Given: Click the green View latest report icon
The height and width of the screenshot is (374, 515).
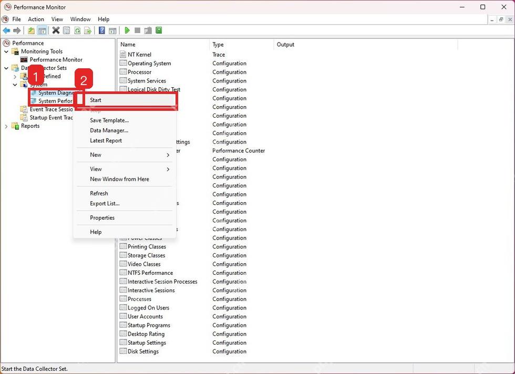Looking at the screenshot, I should (x=159, y=30).
